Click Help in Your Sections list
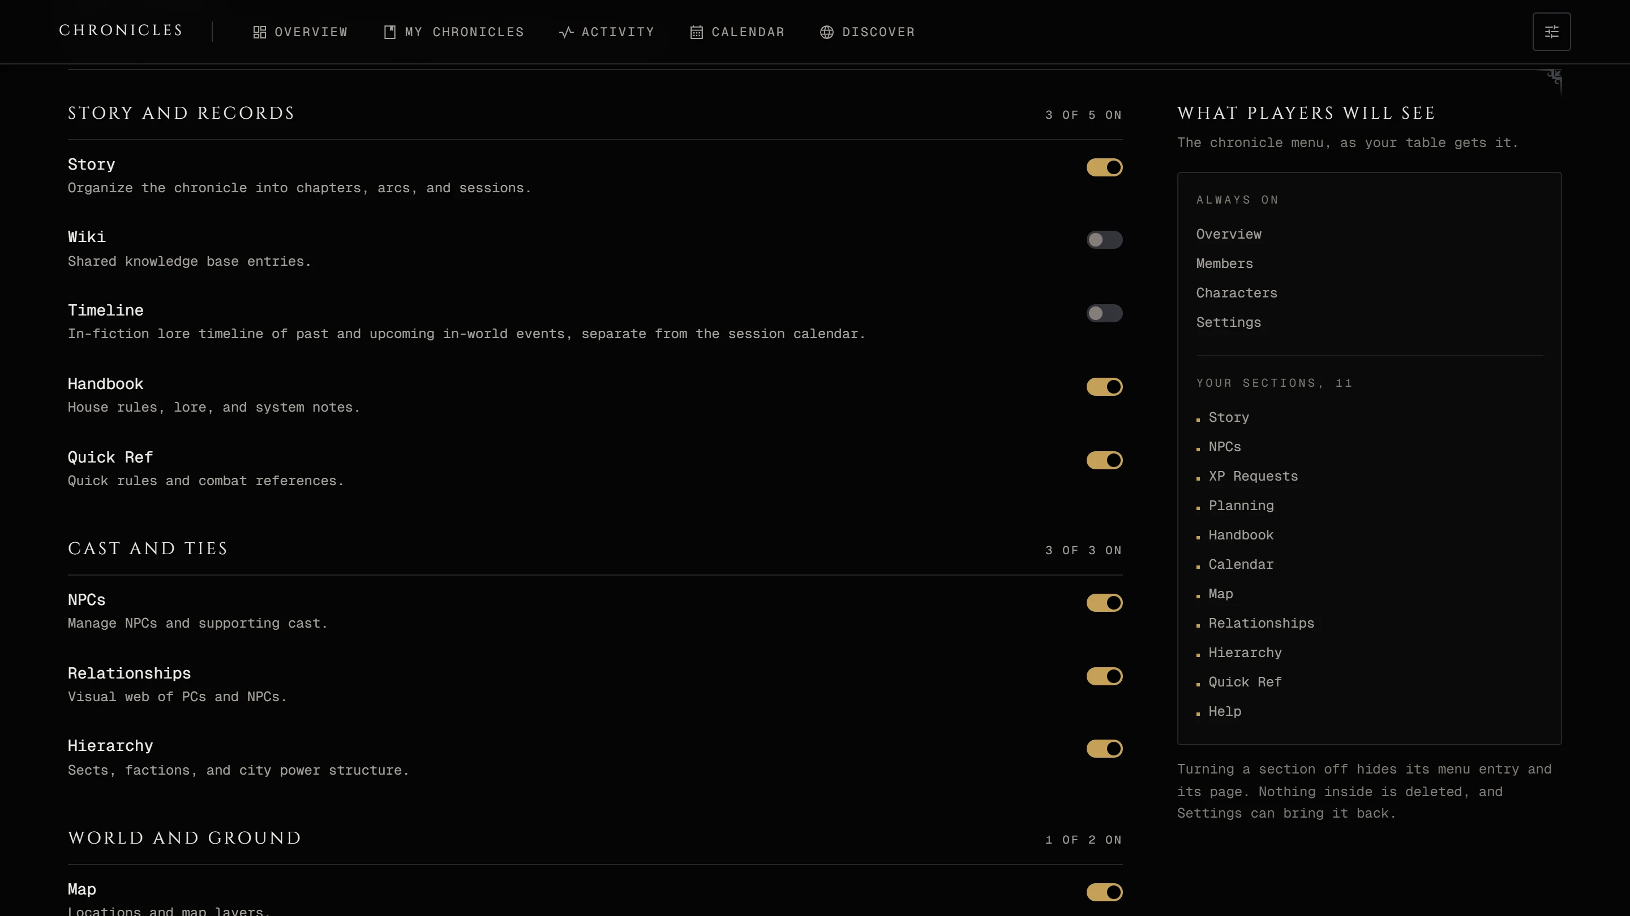Image resolution: width=1630 pixels, height=916 pixels. coord(1224,712)
